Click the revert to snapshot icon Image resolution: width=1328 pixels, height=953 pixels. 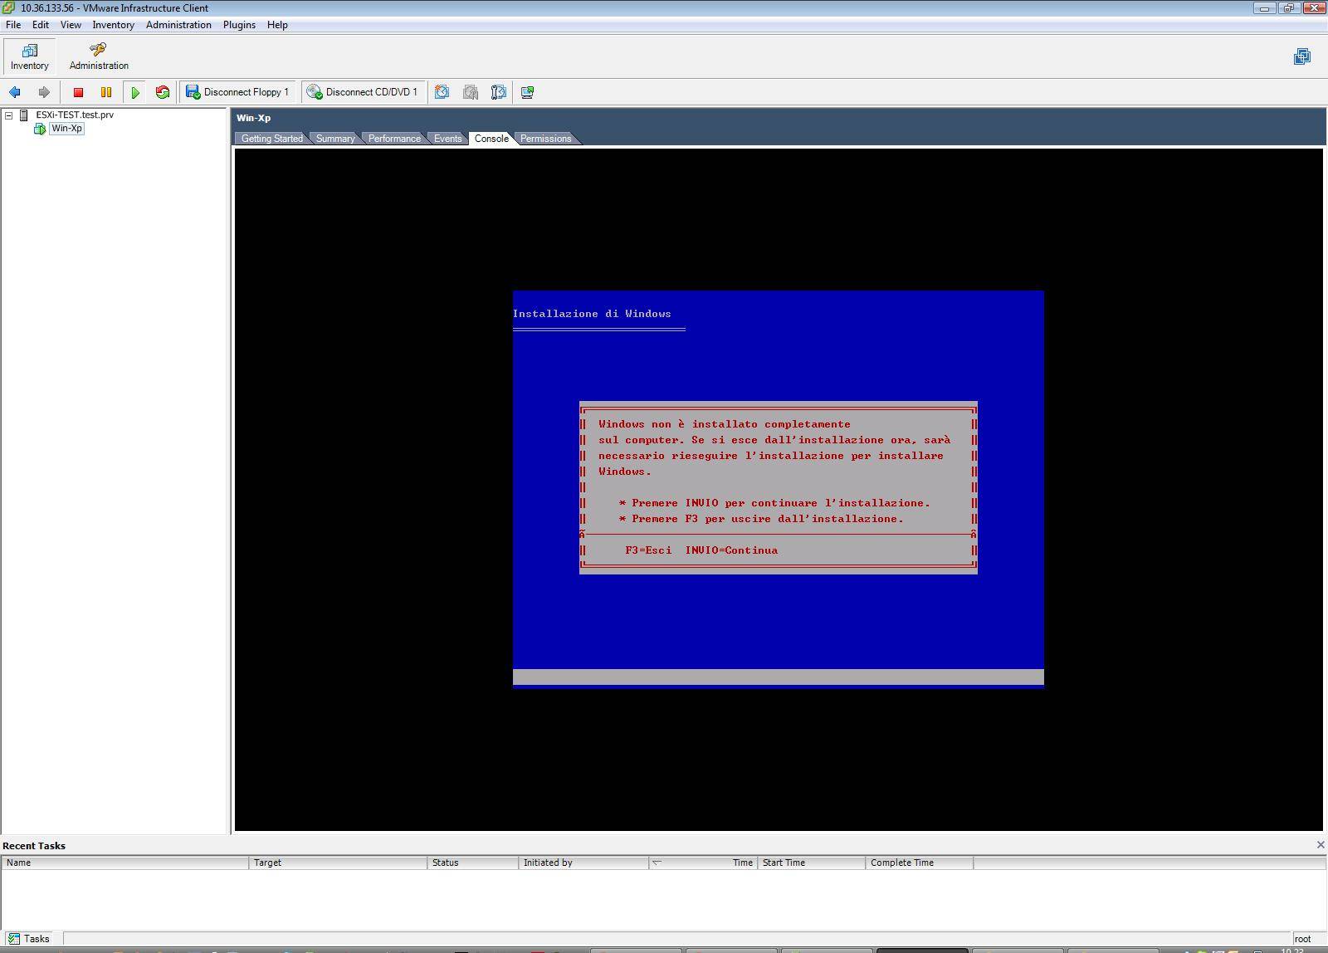coord(471,92)
